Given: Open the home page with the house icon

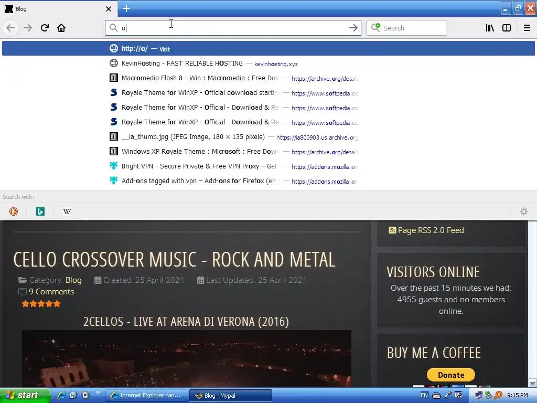Looking at the screenshot, I should coord(61,28).
